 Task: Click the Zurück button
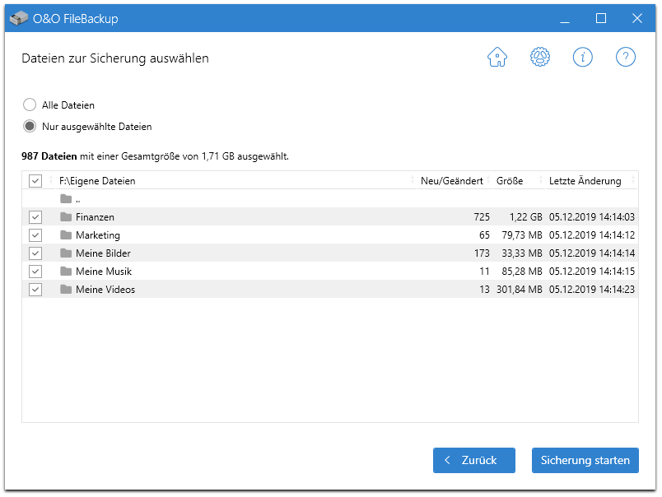tap(474, 460)
